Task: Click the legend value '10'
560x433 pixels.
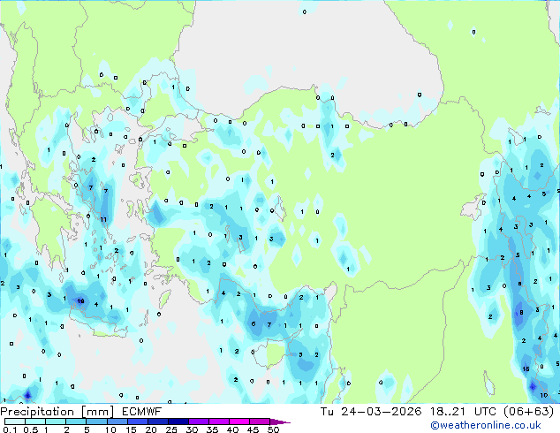Action: [110, 429]
